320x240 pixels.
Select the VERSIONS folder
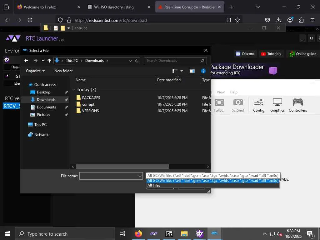tap(90, 111)
